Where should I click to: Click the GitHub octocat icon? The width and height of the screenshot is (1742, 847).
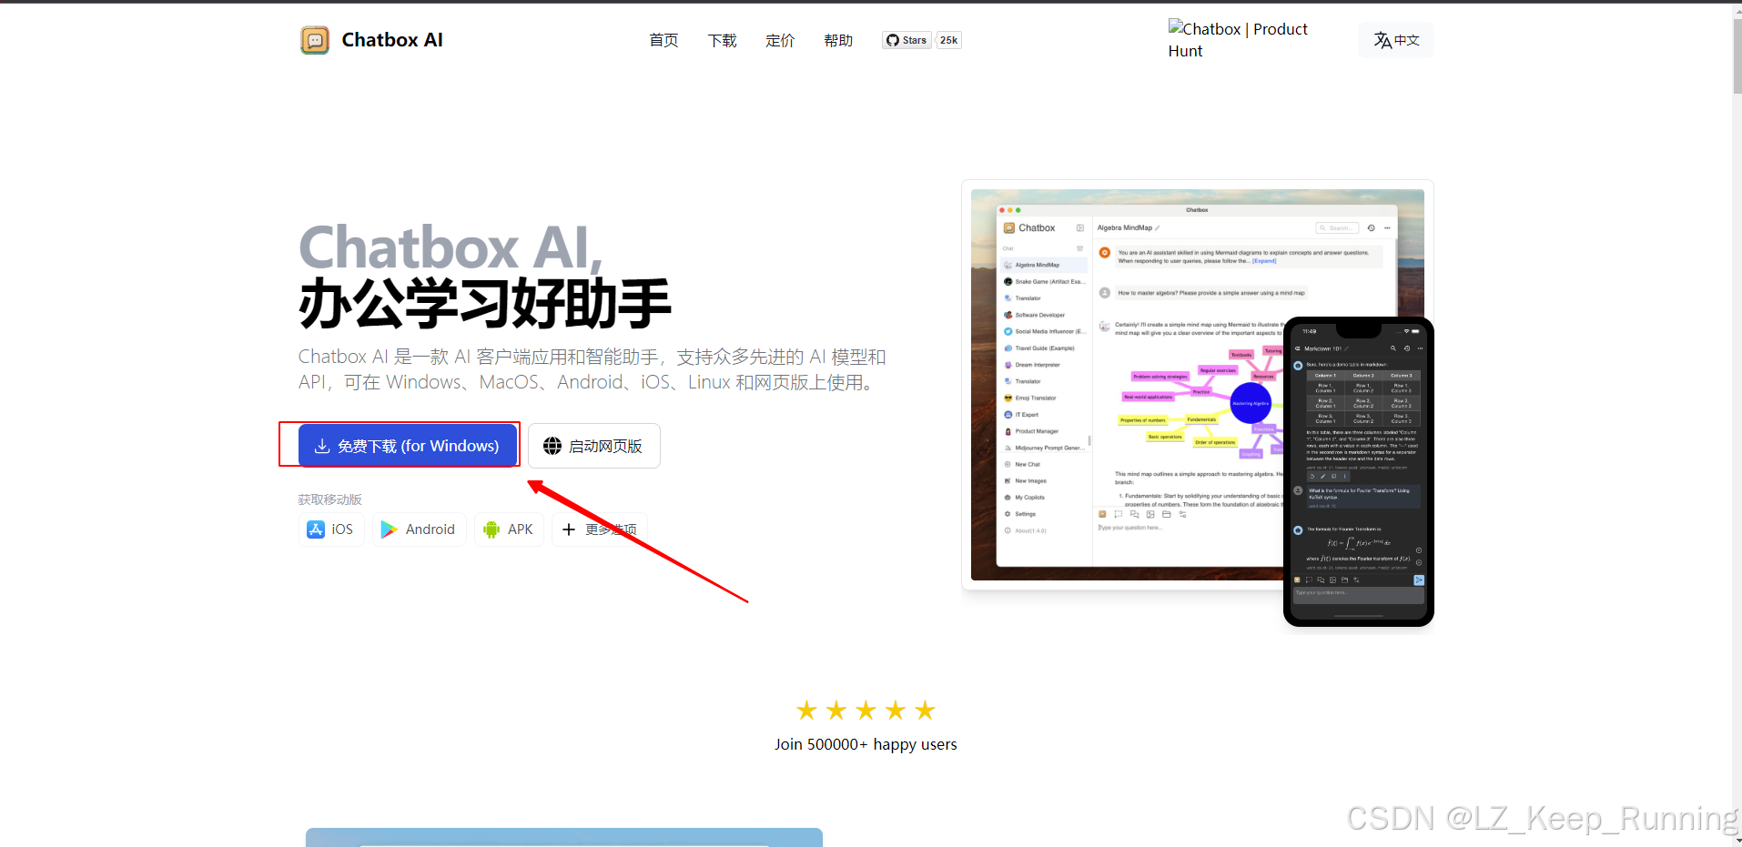[x=893, y=40]
